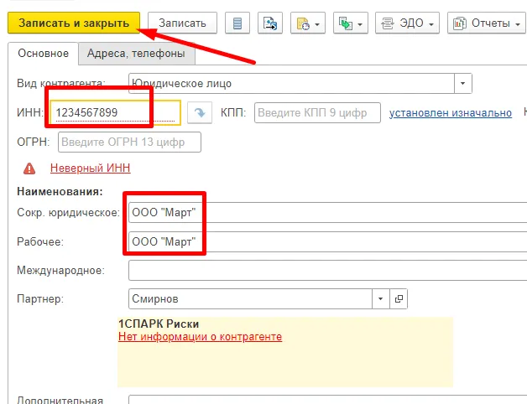Image resolution: width=527 pixels, height=404 pixels.
Task: Click the 1СПАРК Риски heading
Action: [159, 324]
